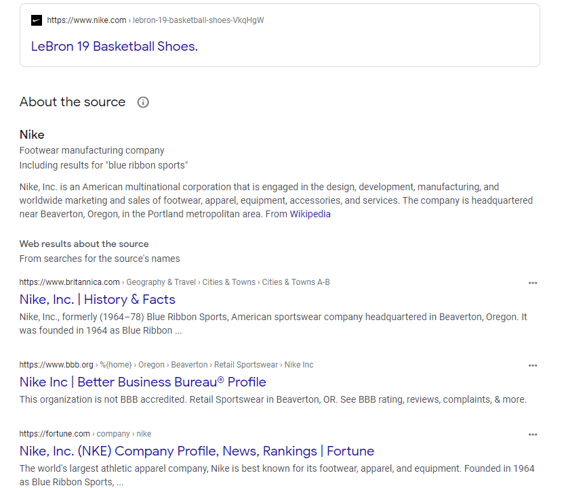
Task: Click the Britannica snippet about Blue Ribbon Sports
Action: point(273,324)
